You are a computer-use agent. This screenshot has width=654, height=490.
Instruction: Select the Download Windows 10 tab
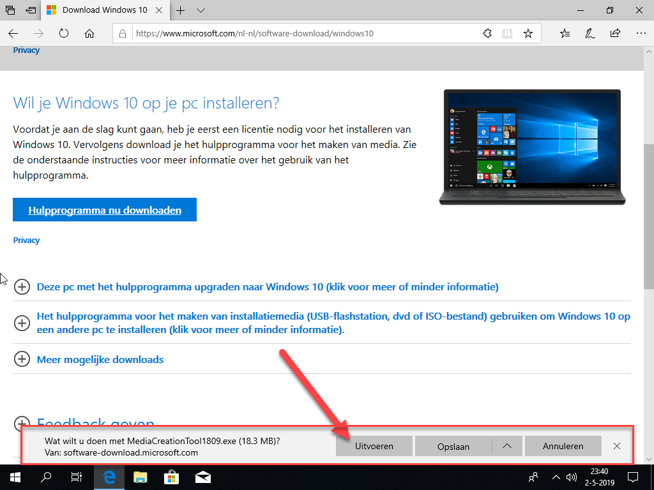[105, 10]
